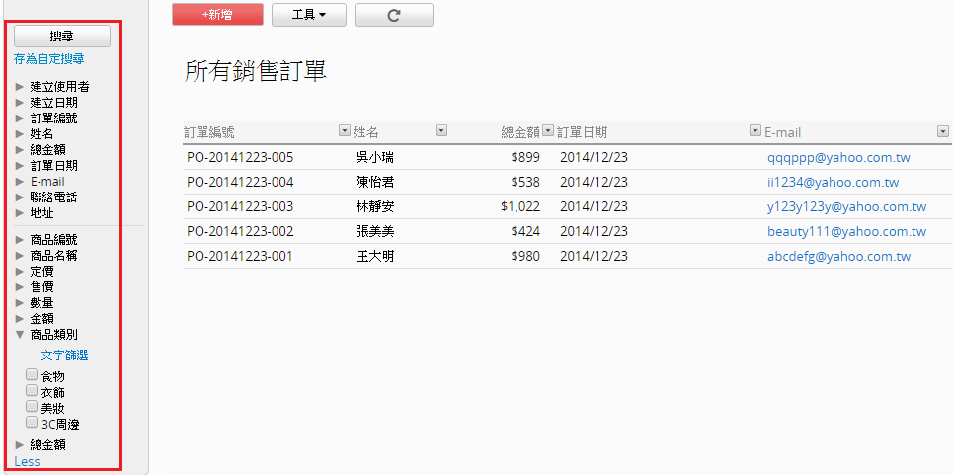
Task: Tick the 美妝 category checkbox
Action: point(32,407)
